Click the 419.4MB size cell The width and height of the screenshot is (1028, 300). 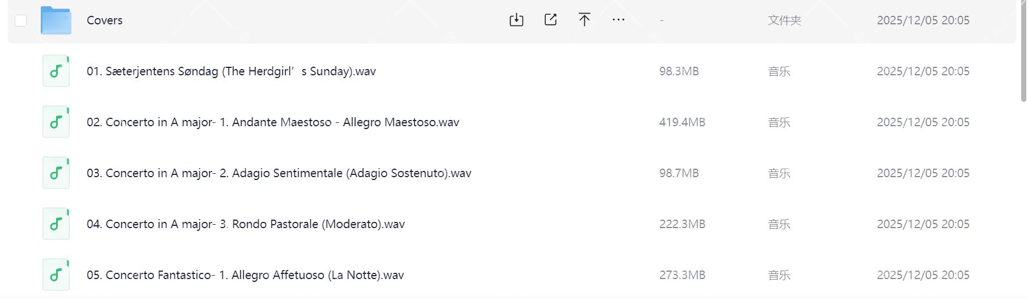point(682,122)
